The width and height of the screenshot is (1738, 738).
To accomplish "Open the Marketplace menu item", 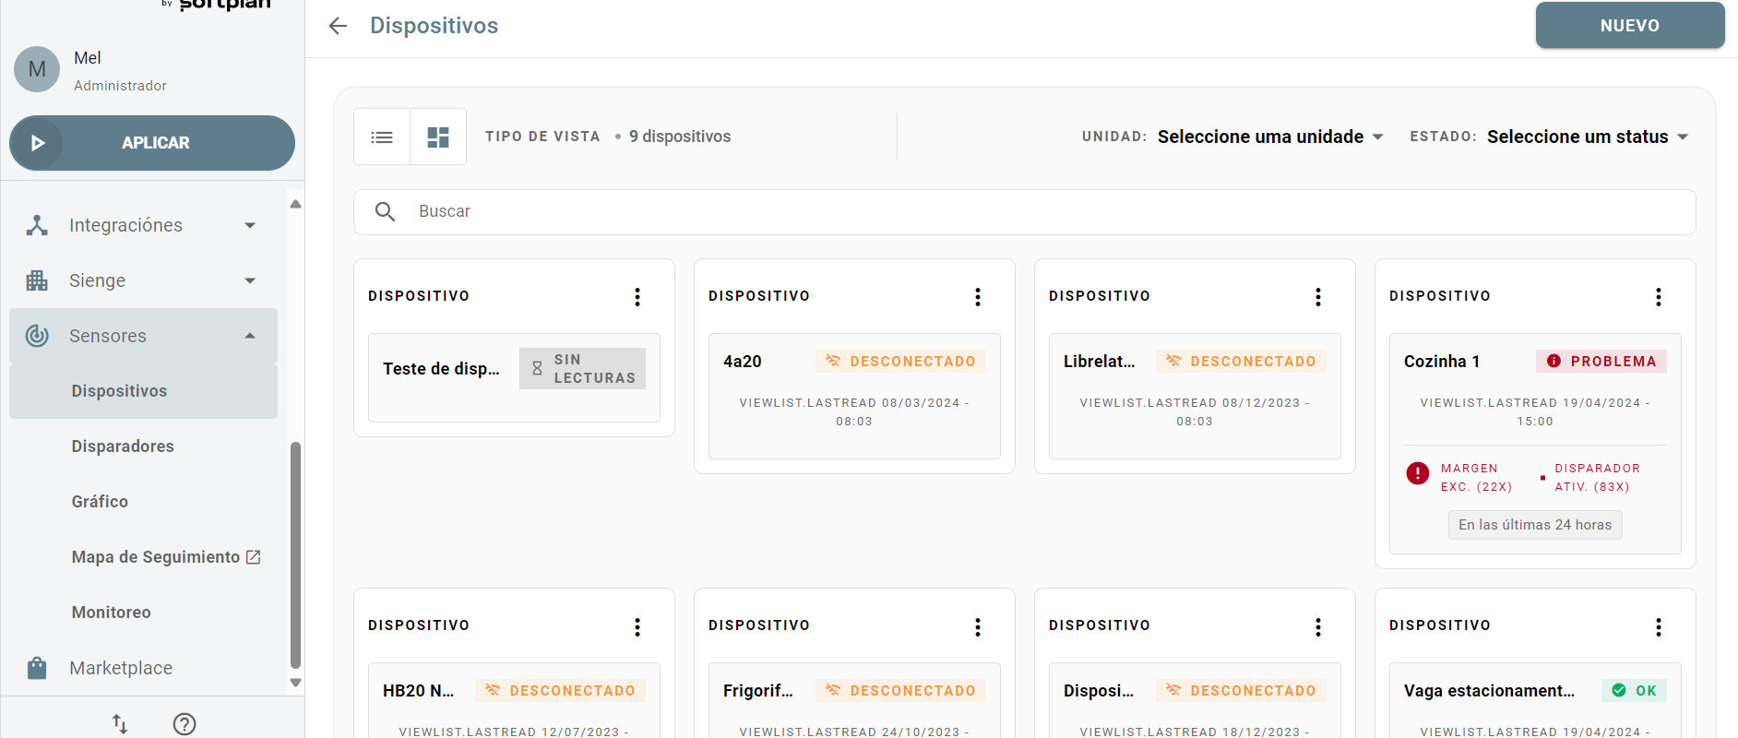I will pyautogui.click(x=143, y=668).
